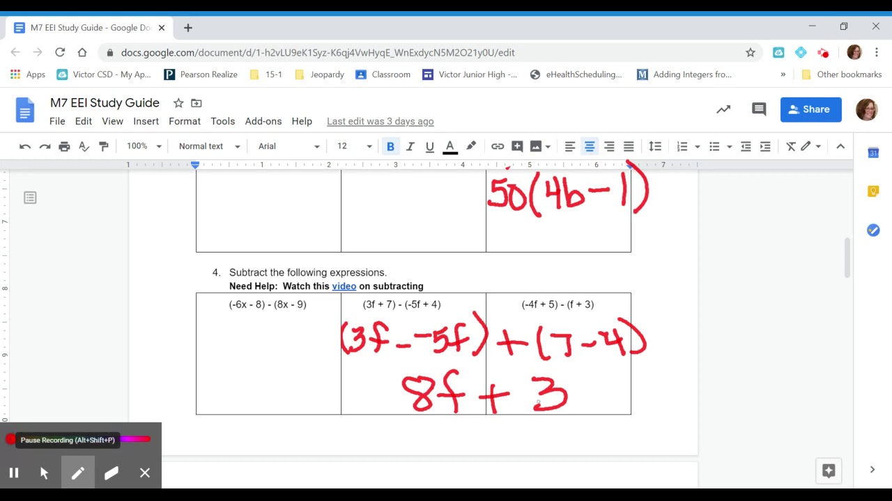
Task: Open the View menu
Action: pos(113,121)
